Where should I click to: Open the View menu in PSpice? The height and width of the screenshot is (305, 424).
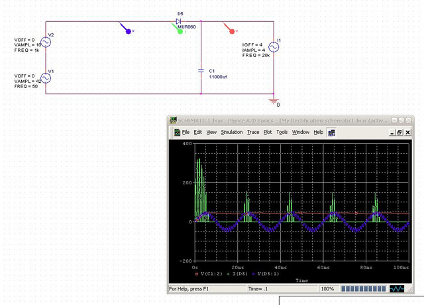coord(211,133)
